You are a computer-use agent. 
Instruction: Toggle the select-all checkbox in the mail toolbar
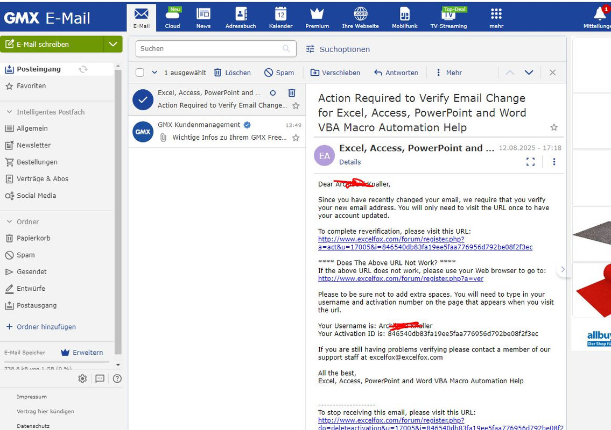click(140, 73)
